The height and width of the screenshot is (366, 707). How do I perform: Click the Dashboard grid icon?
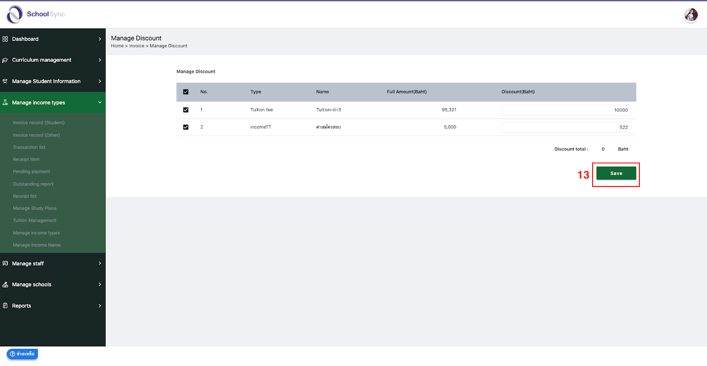(x=5, y=39)
